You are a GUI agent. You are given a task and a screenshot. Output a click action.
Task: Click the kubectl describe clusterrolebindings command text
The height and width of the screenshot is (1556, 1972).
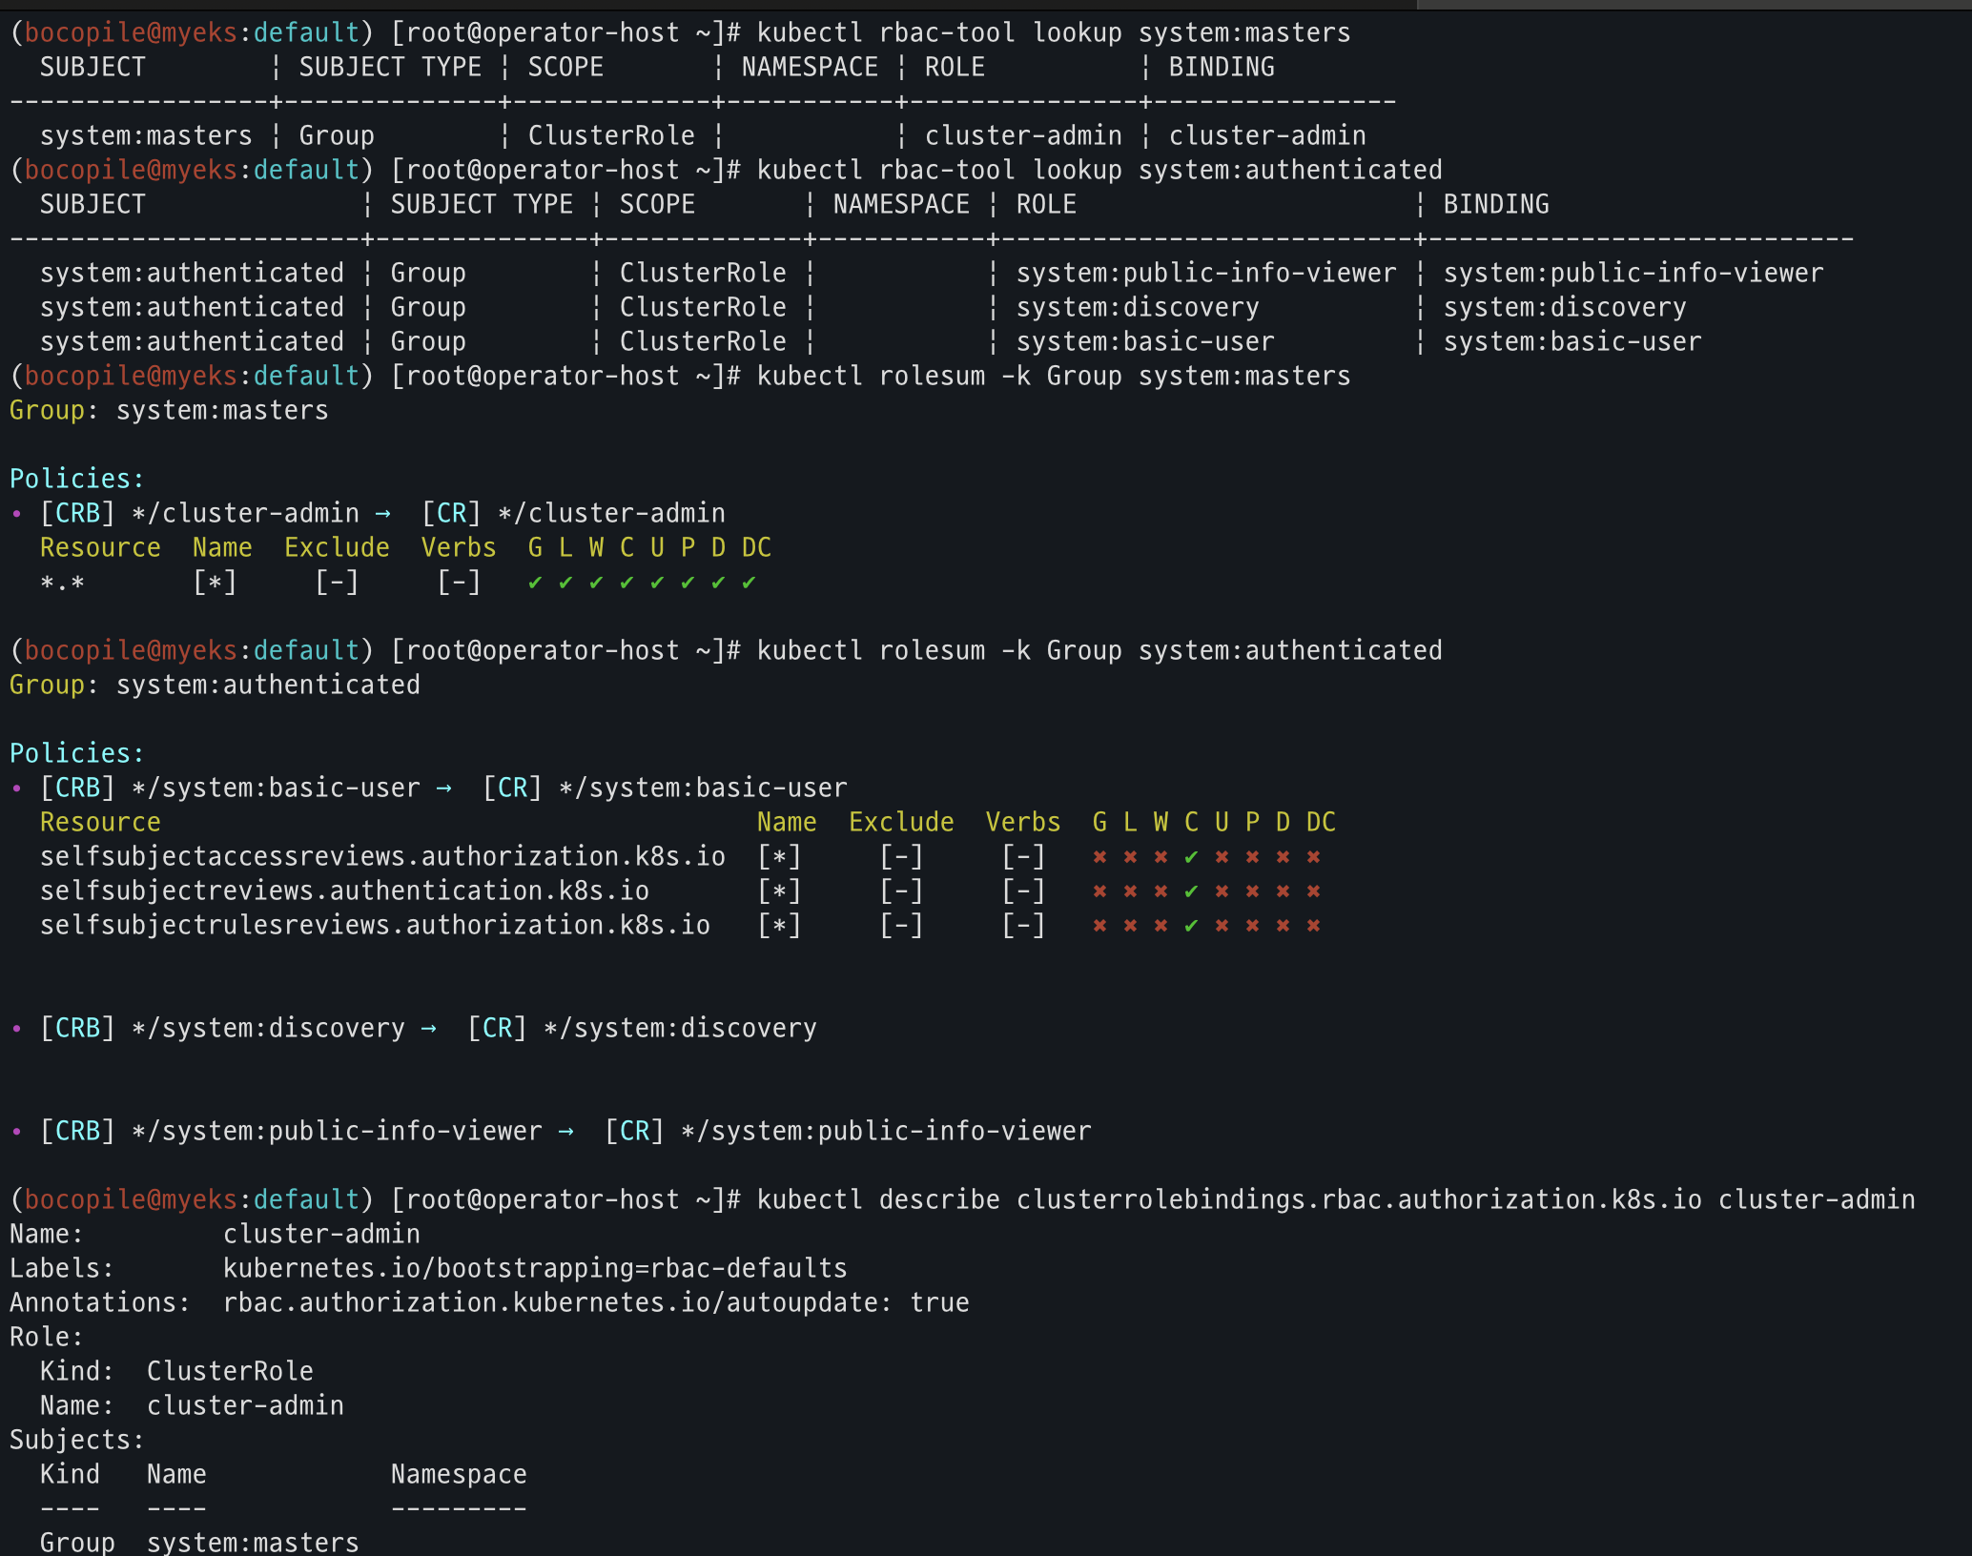click(1335, 1200)
